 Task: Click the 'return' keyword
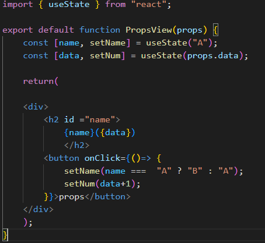39,81
